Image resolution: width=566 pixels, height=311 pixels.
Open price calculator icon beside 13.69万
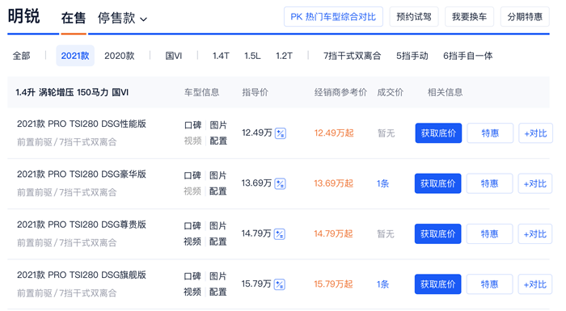(x=280, y=183)
